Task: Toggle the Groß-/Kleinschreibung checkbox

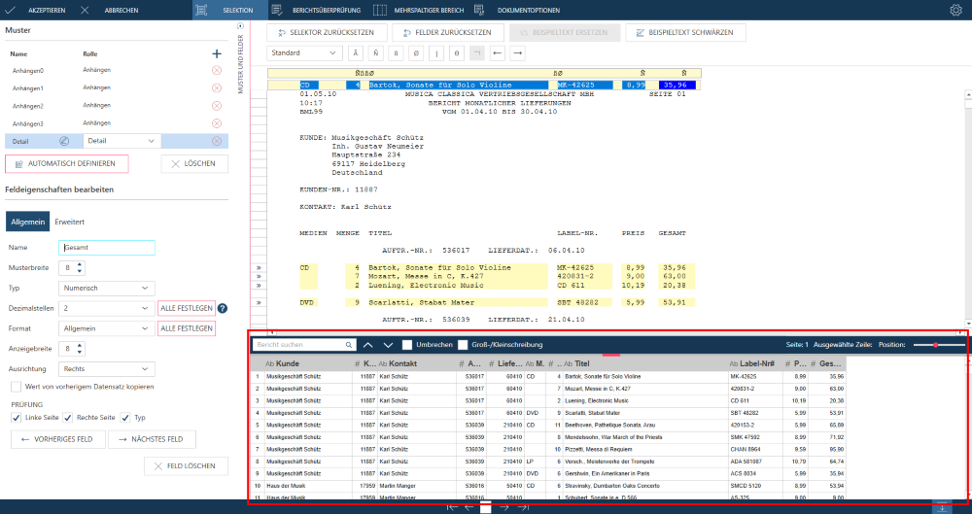Action: (463, 345)
